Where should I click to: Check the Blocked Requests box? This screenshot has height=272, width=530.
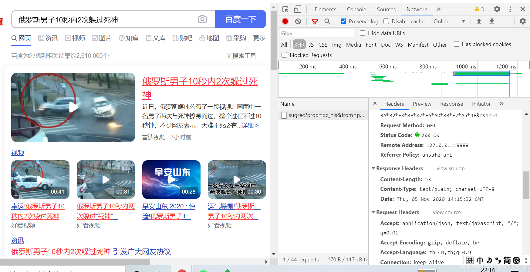[284, 55]
